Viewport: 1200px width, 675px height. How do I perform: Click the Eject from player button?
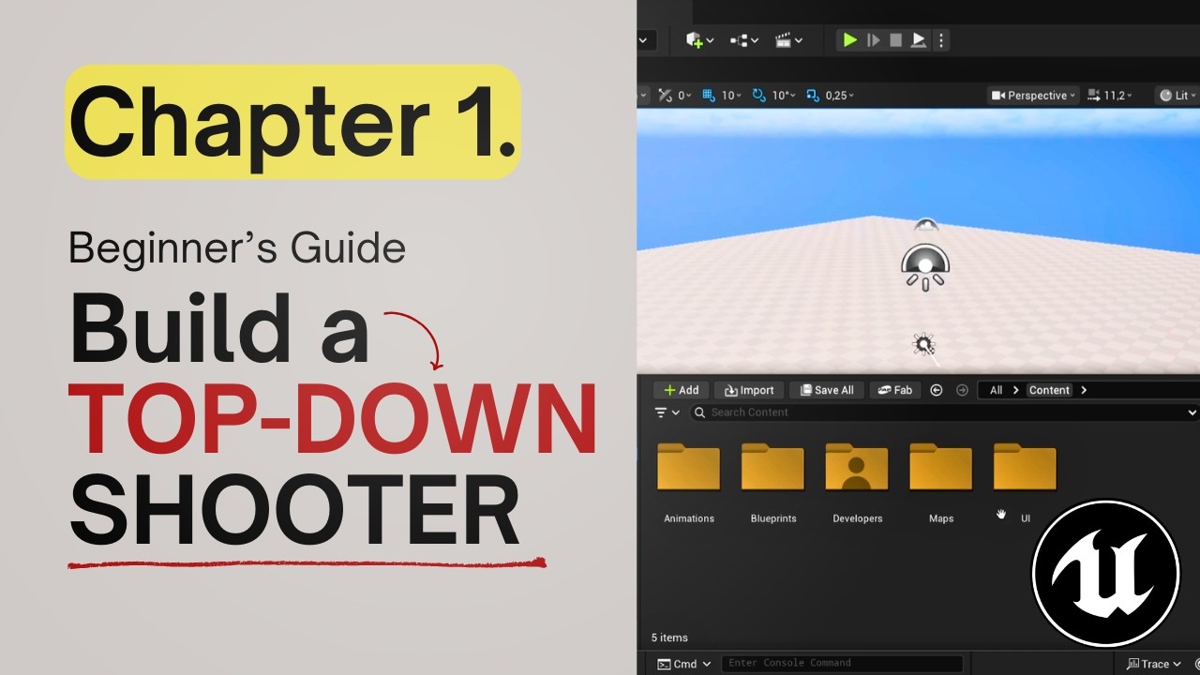919,40
